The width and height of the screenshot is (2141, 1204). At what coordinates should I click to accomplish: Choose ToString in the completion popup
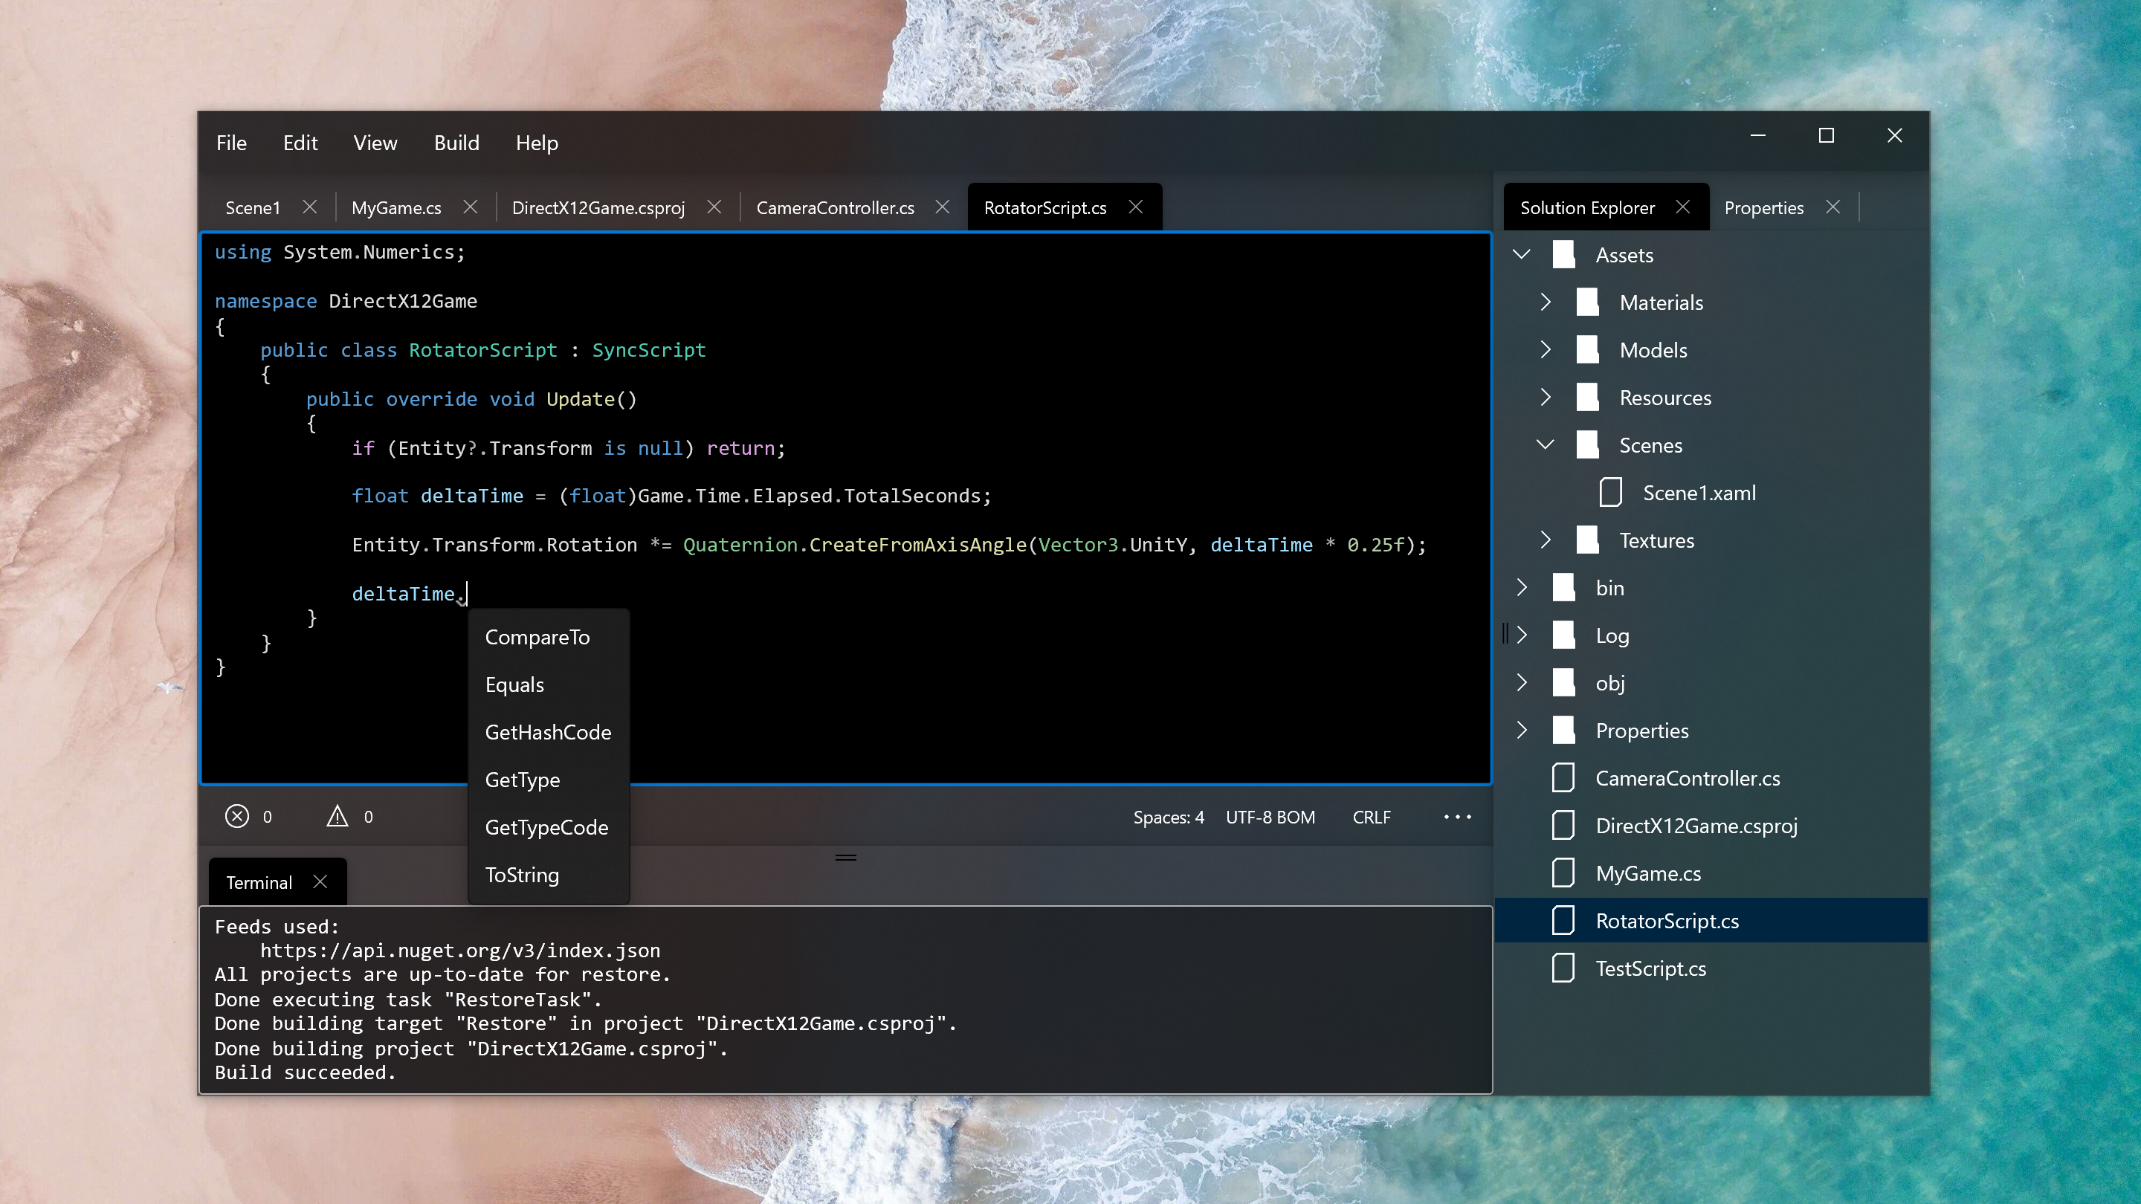[522, 875]
